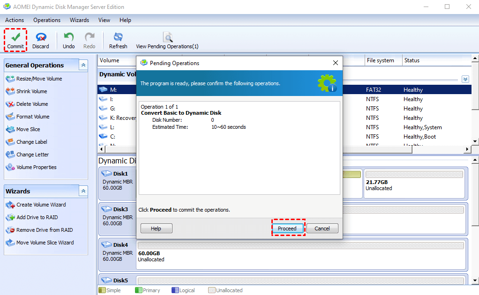Click the volume list scroll-right arrow
Viewport: 479px width, 295px height.
(x=467, y=149)
